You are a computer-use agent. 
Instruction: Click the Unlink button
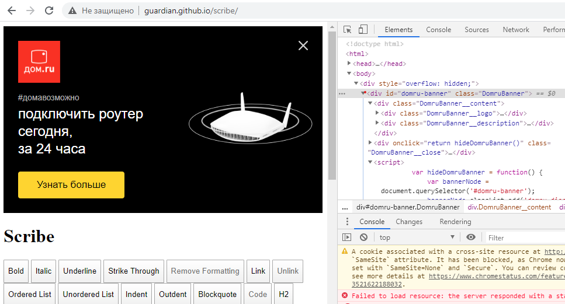[x=287, y=271]
